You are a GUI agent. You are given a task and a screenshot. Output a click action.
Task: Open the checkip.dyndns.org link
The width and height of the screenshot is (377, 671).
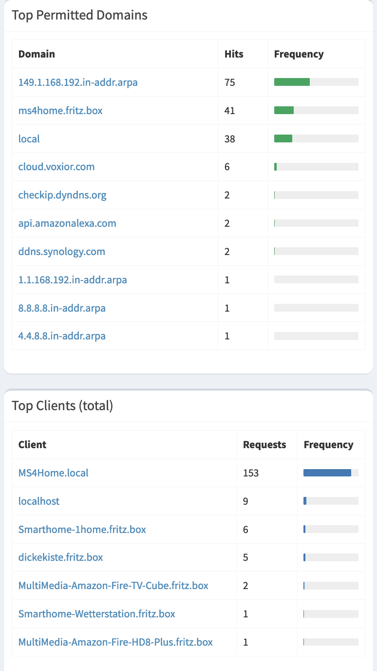point(62,195)
